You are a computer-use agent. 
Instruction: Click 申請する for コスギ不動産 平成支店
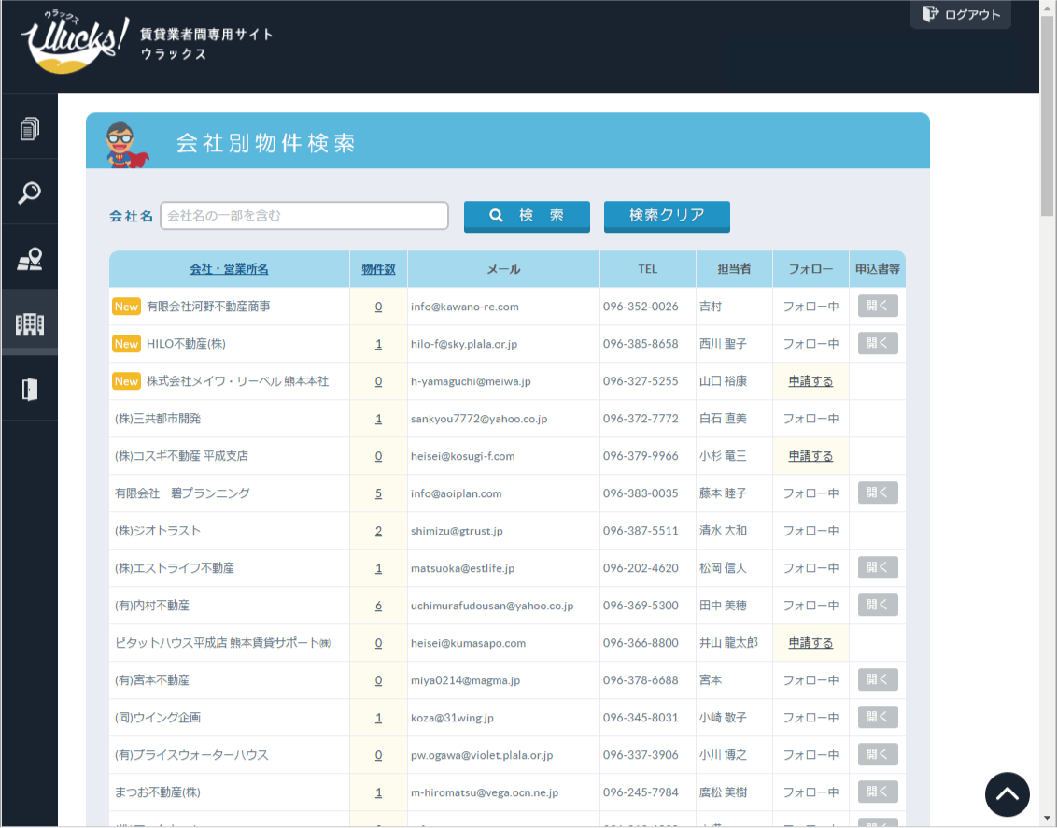click(810, 456)
